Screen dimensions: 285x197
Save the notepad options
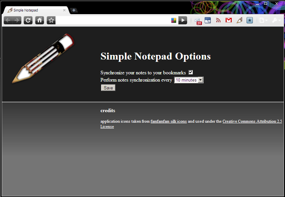[x=108, y=87]
